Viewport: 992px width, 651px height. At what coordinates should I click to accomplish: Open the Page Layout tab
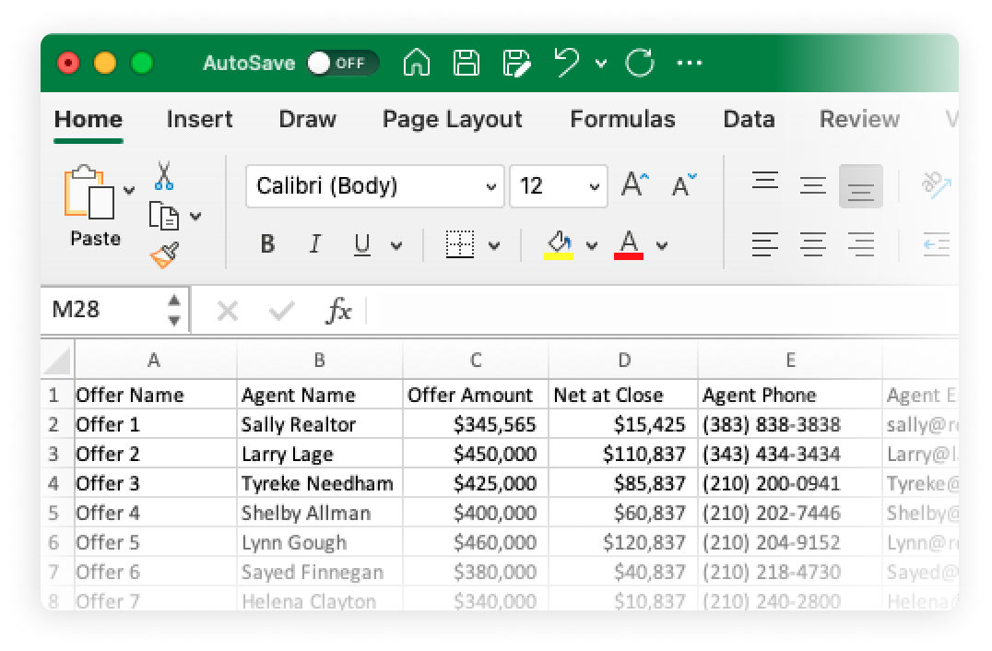coord(452,119)
